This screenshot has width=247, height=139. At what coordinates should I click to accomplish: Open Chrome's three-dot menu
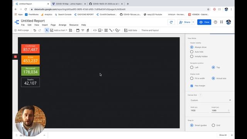[231, 9]
